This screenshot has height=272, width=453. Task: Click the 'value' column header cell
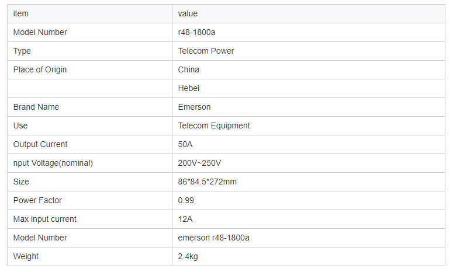[309, 14]
